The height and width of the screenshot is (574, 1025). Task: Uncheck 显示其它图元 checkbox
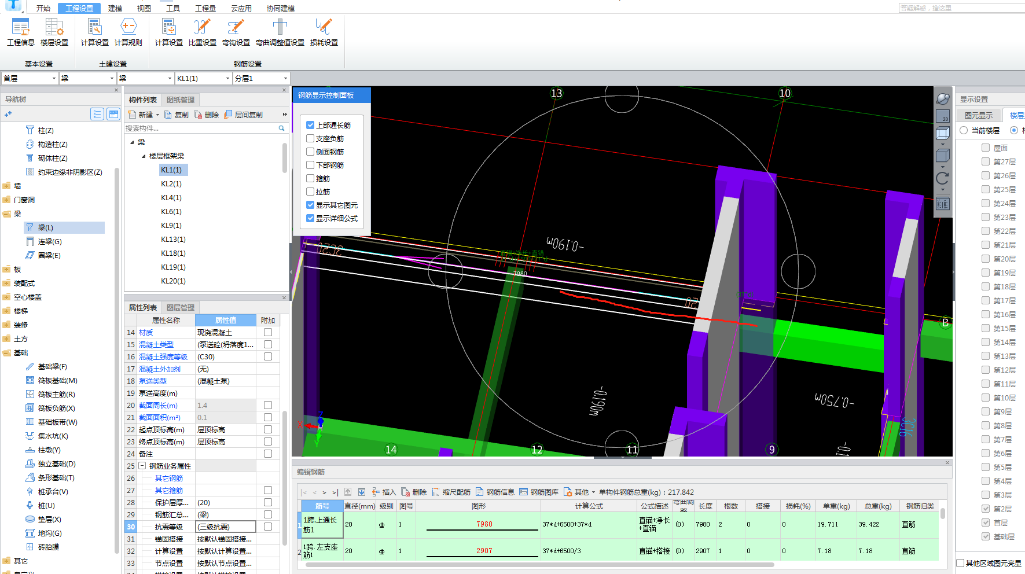[x=310, y=205]
